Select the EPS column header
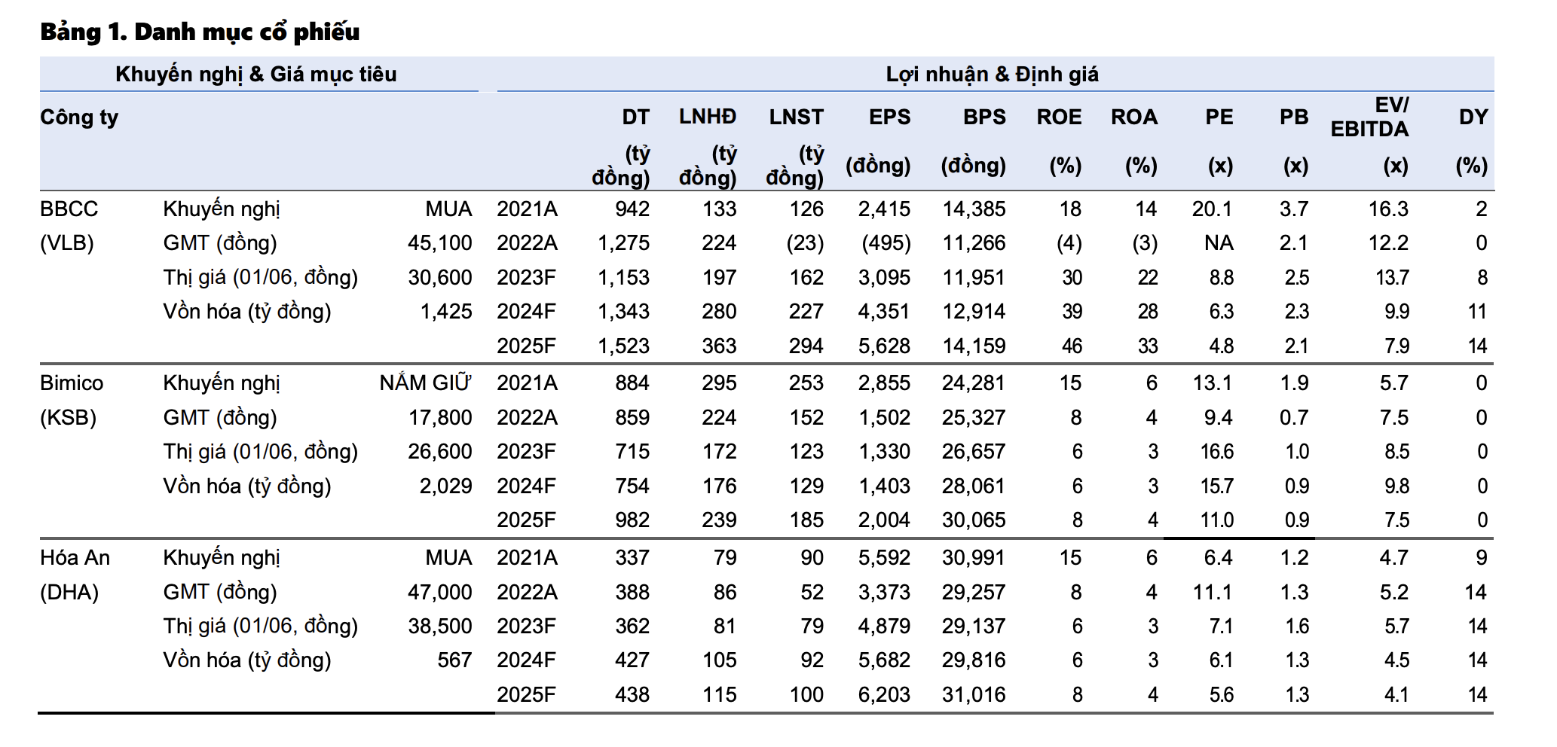The image size is (1557, 747). tap(889, 117)
